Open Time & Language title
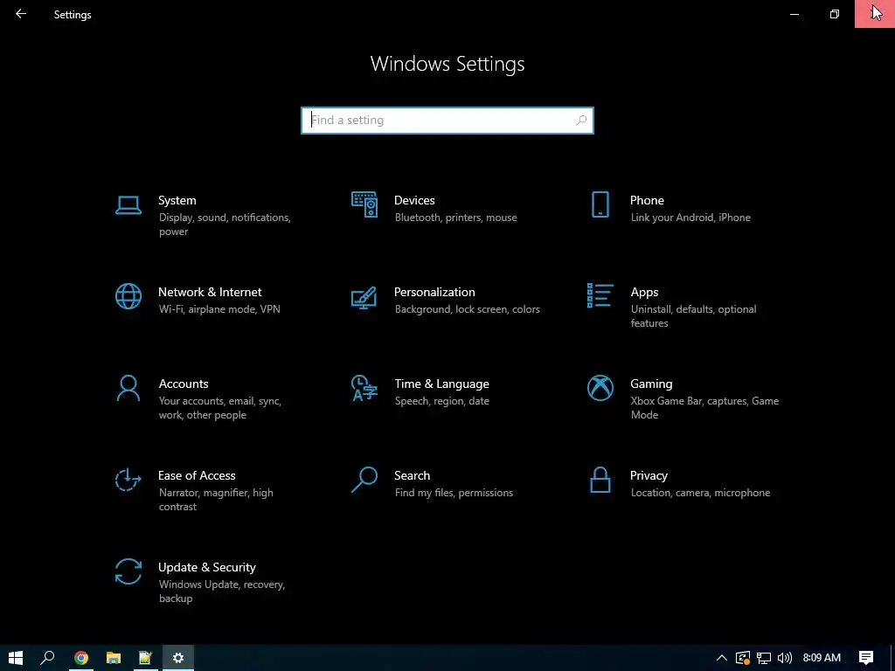Viewport: 895px width, 671px height. (x=441, y=384)
